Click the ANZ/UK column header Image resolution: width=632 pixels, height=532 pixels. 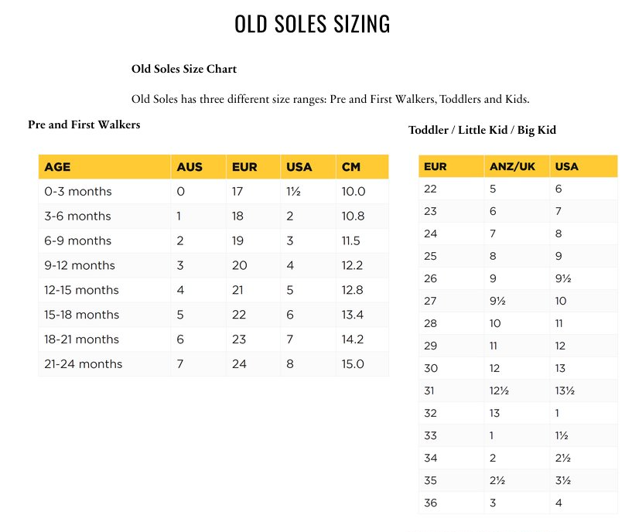[512, 166]
